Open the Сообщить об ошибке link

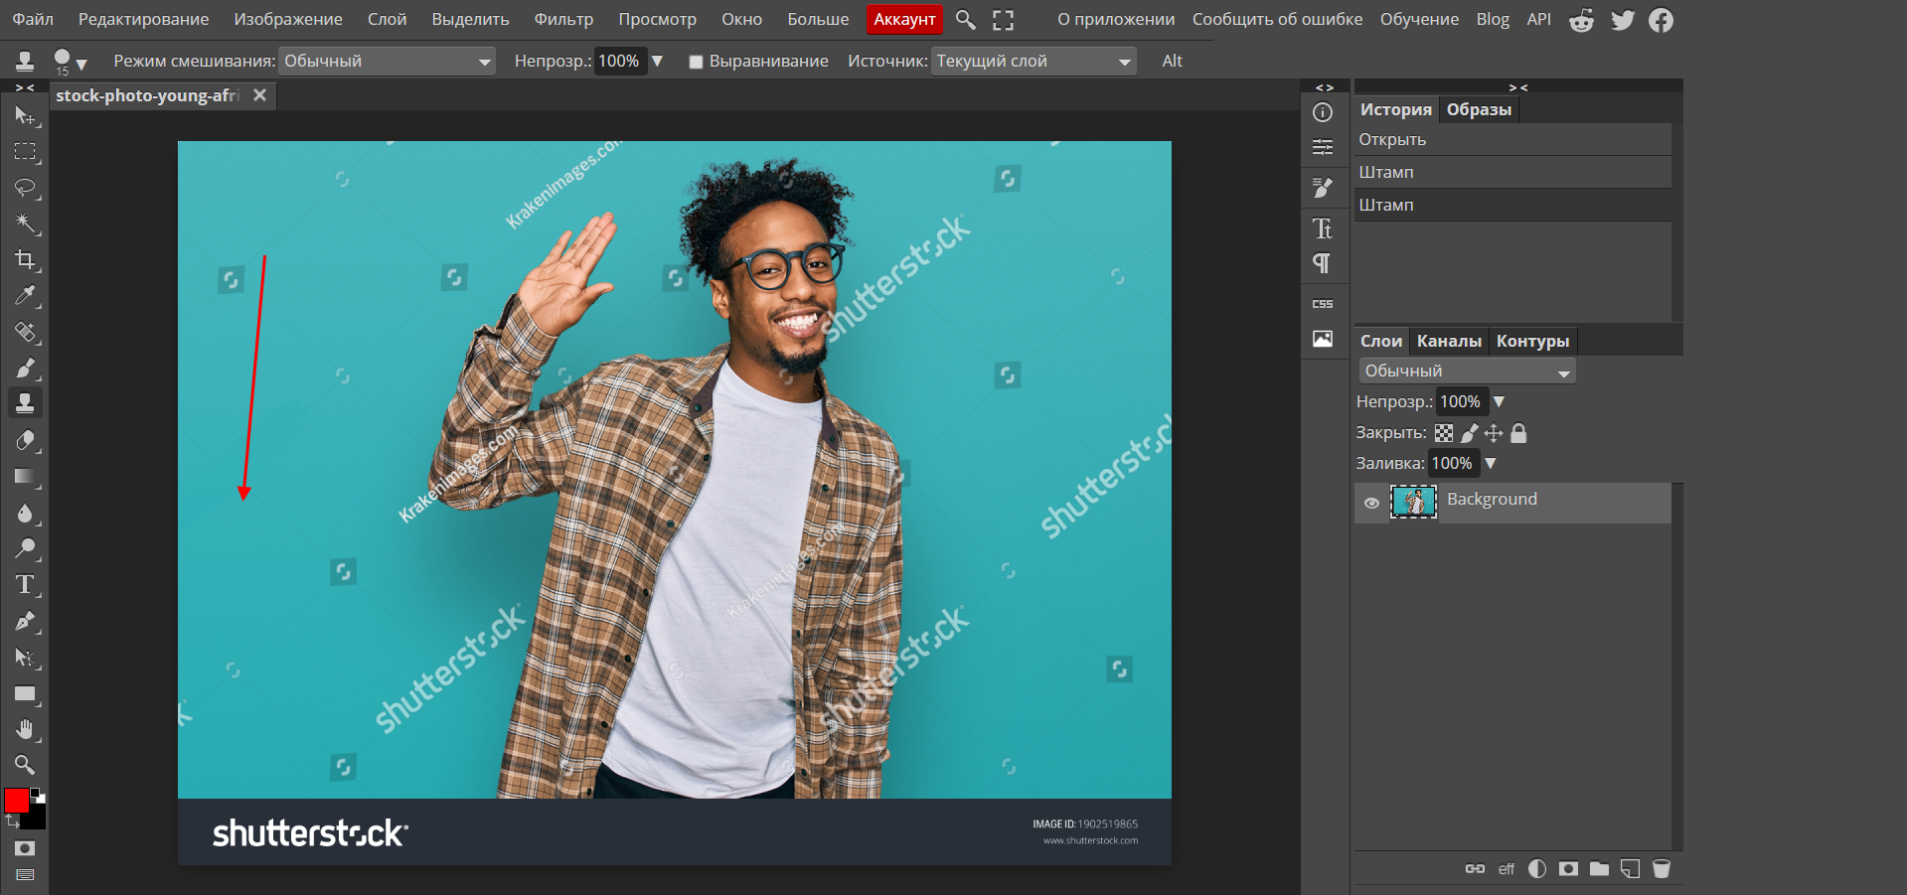[x=1277, y=20]
